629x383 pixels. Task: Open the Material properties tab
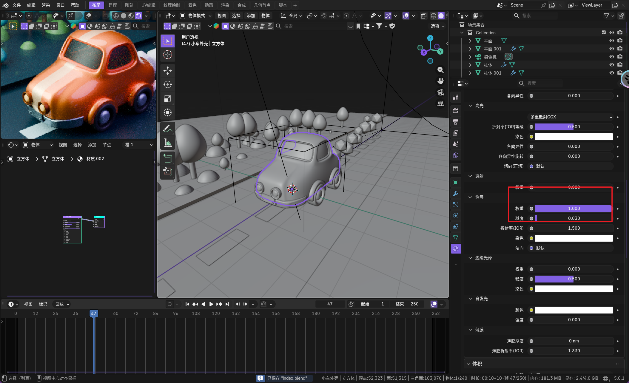click(x=456, y=249)
